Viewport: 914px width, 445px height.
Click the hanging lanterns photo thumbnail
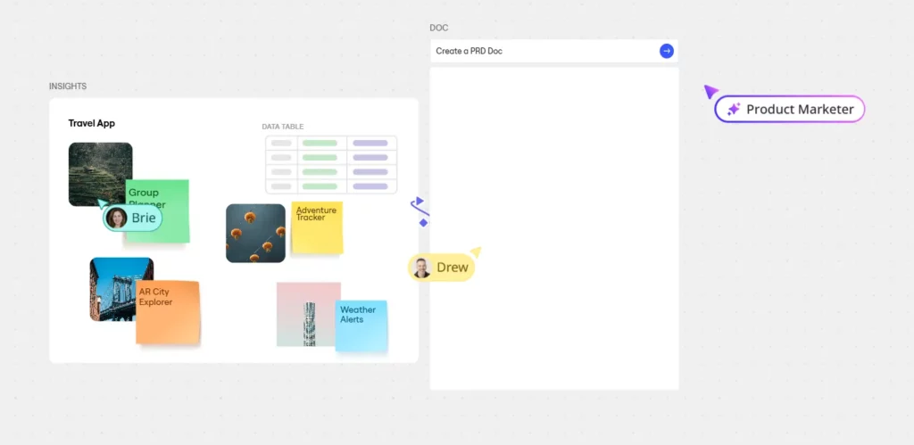pos(255,233)
